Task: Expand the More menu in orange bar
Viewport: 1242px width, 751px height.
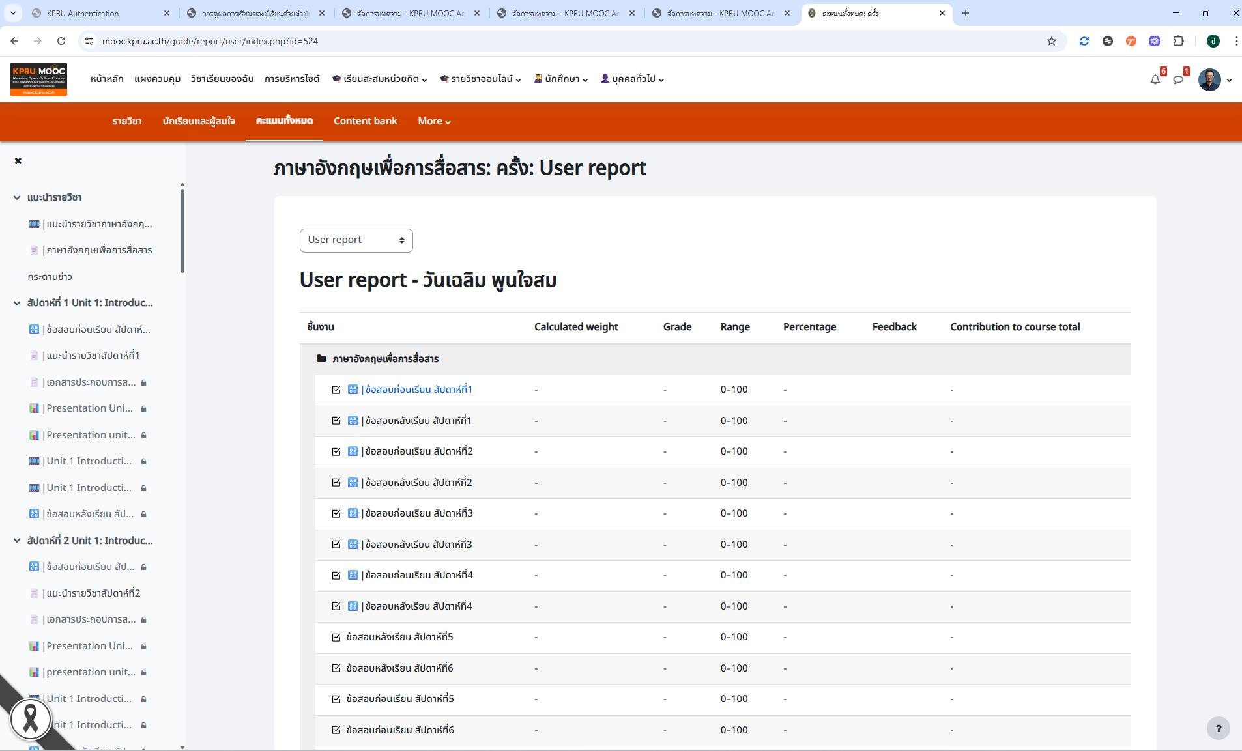Action: click(434, 121)
